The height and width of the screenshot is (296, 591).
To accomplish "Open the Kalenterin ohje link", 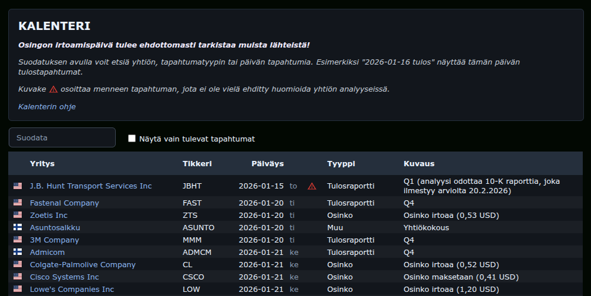I will tap(47, 107).
